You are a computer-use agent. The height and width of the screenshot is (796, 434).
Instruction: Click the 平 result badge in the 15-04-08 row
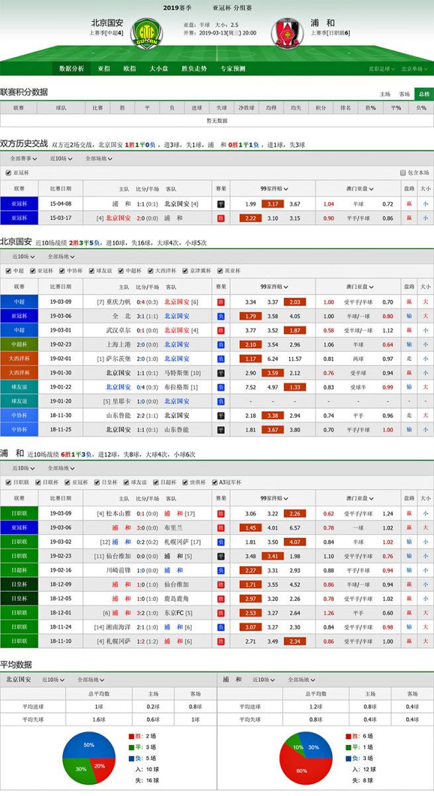221,204
